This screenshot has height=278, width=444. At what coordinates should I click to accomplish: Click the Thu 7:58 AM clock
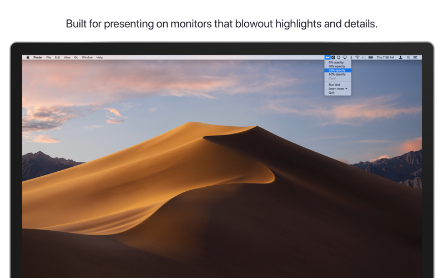(x=385, y=57)
